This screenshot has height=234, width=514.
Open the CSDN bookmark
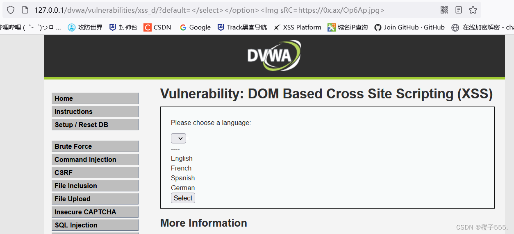(157, 27)
